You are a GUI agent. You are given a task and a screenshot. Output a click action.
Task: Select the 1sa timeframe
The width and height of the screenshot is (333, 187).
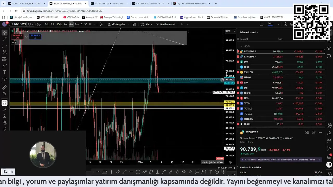[66, 24]
